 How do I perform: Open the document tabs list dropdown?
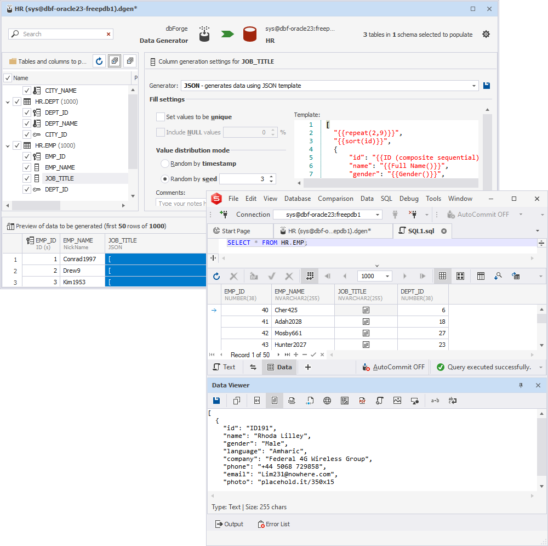click(538, 231)
